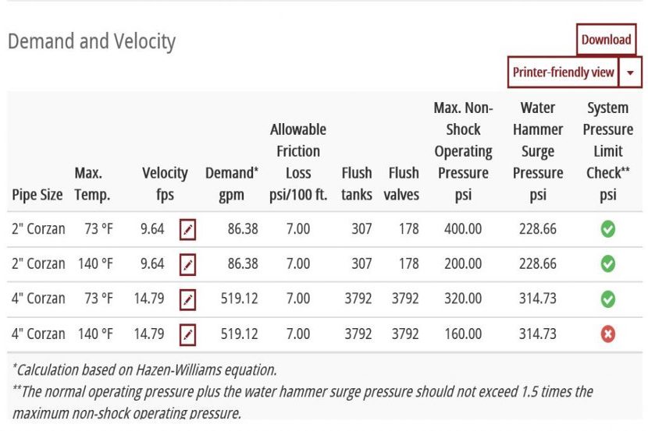Click the Velocity fps column header
The height and width of the screenshot is (431, 648).
tap(165, 184)
